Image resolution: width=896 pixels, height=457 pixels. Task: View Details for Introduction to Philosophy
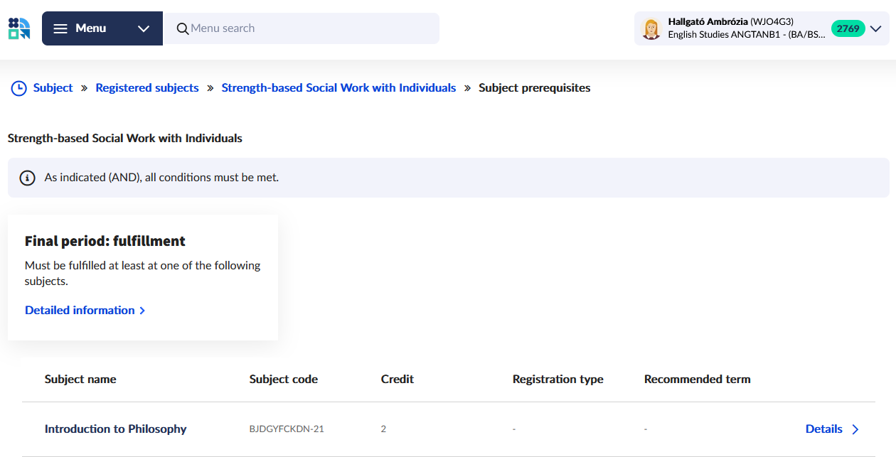click(x=823, y=429)
